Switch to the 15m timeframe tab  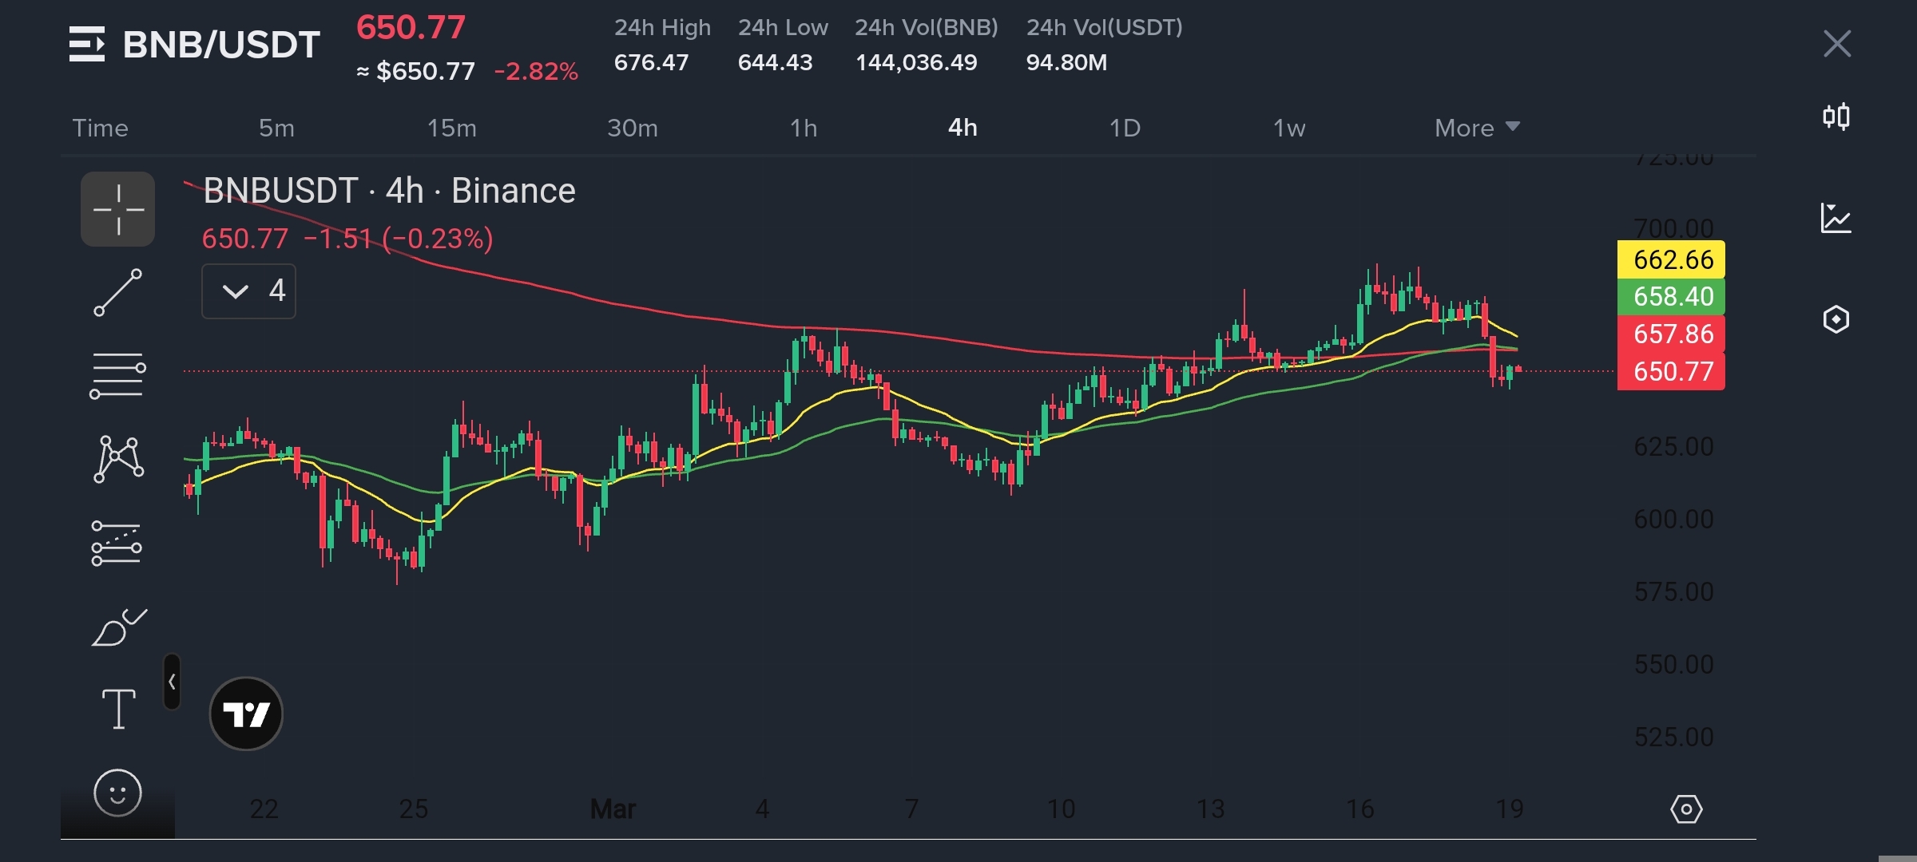coord(451,128)
